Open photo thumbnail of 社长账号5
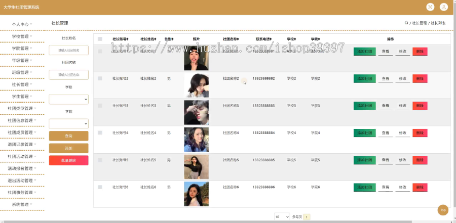456x223 pixels. tap(196, 167)
